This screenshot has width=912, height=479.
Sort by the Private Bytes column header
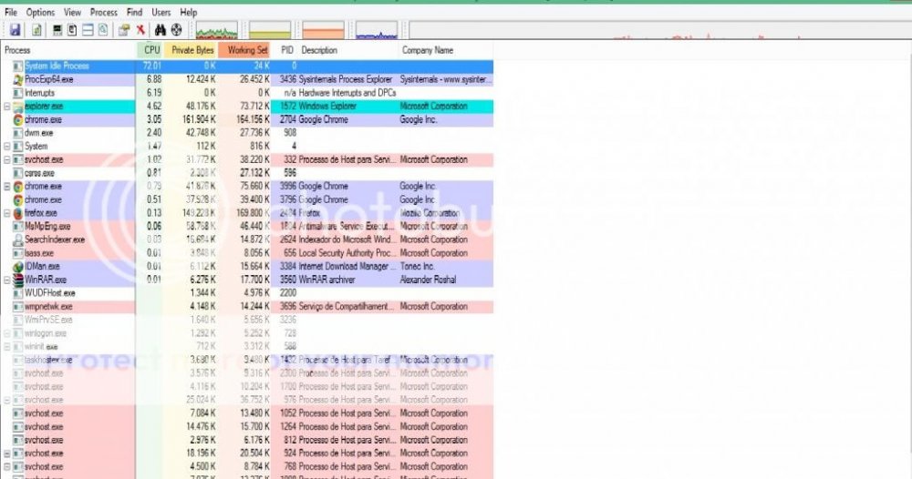point(192,50)
